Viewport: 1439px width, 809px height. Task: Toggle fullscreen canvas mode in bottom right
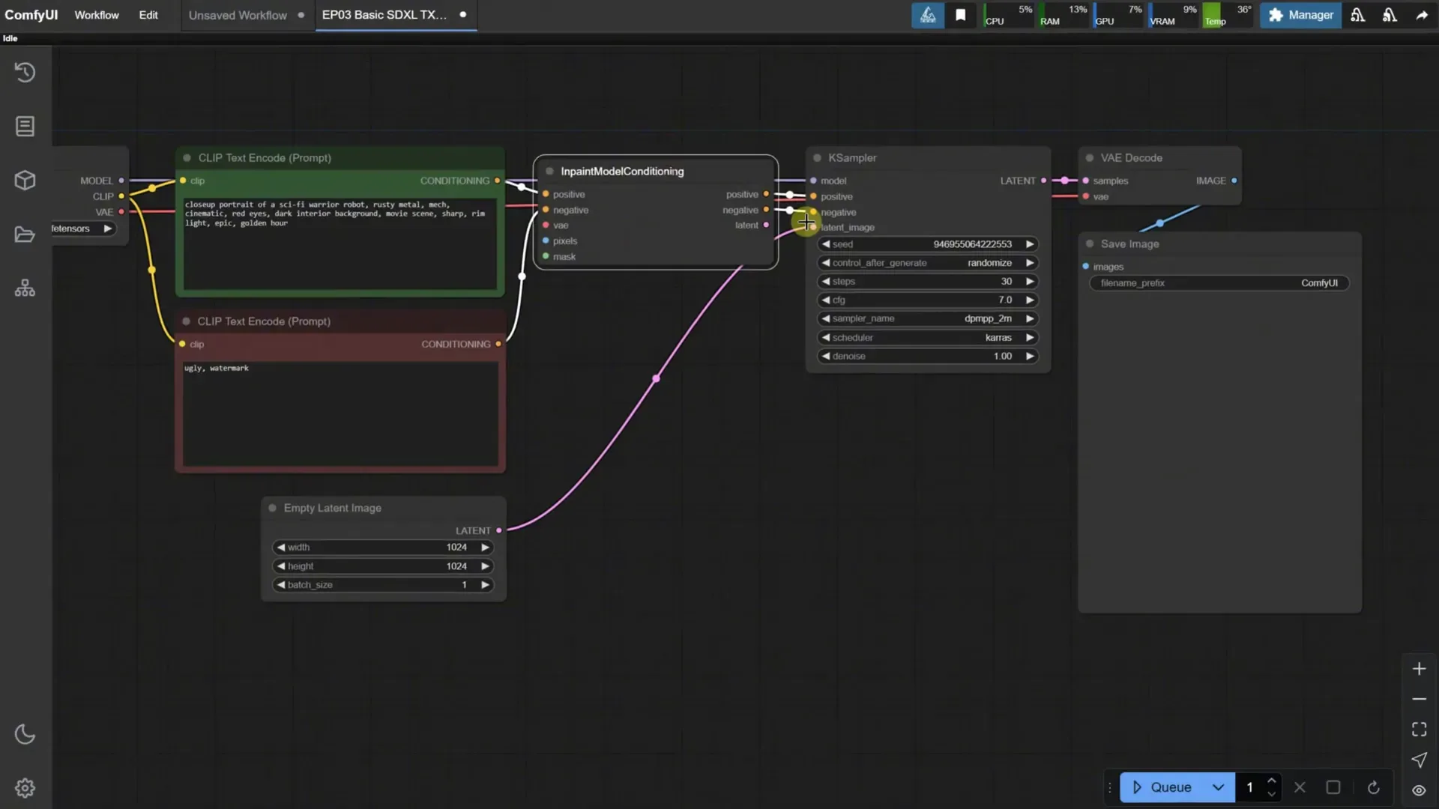[x=1419, y=729]
